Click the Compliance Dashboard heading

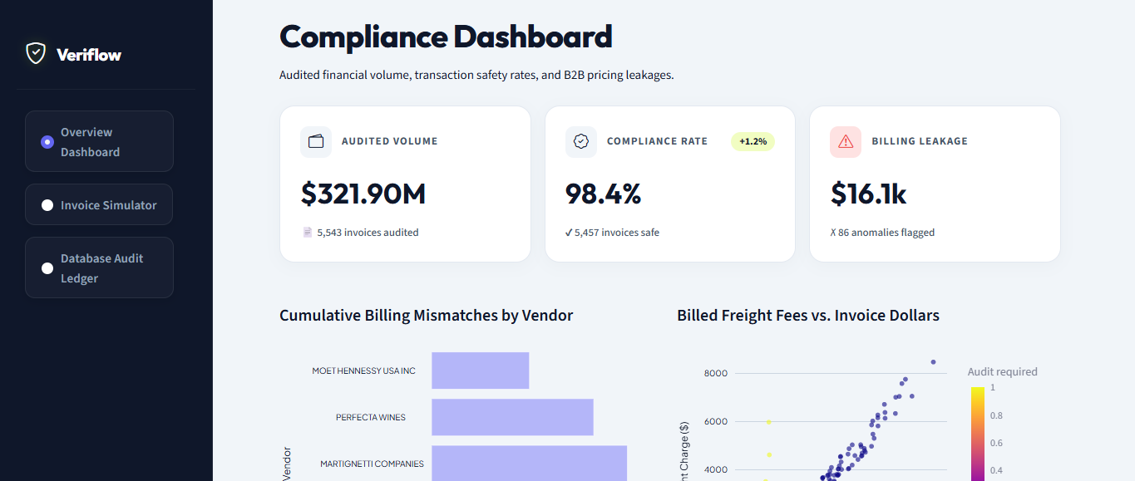446,37
